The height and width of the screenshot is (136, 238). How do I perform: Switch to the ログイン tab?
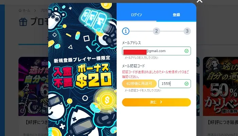136,15
